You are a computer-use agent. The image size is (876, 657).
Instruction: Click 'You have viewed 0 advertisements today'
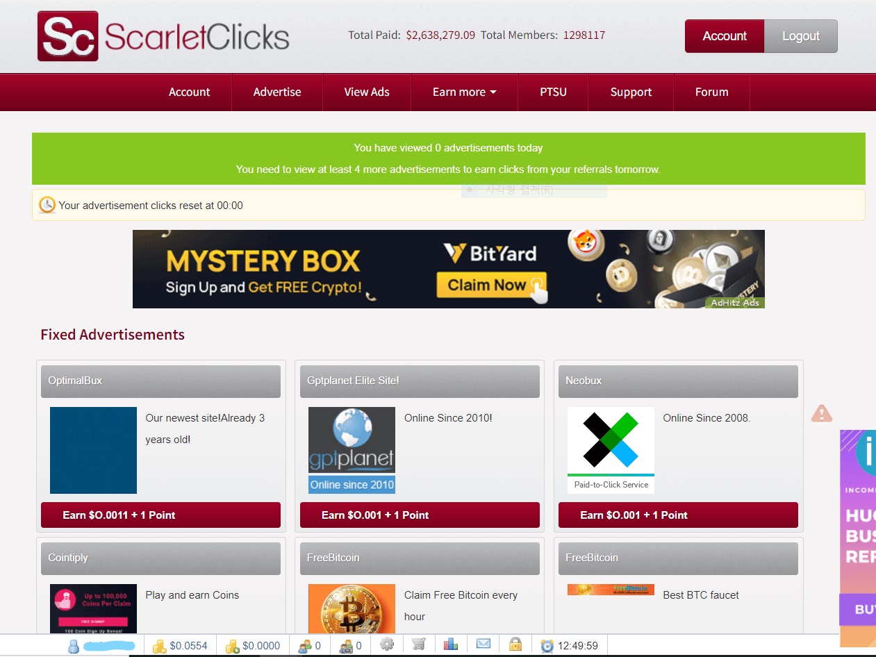pos(448,148)
